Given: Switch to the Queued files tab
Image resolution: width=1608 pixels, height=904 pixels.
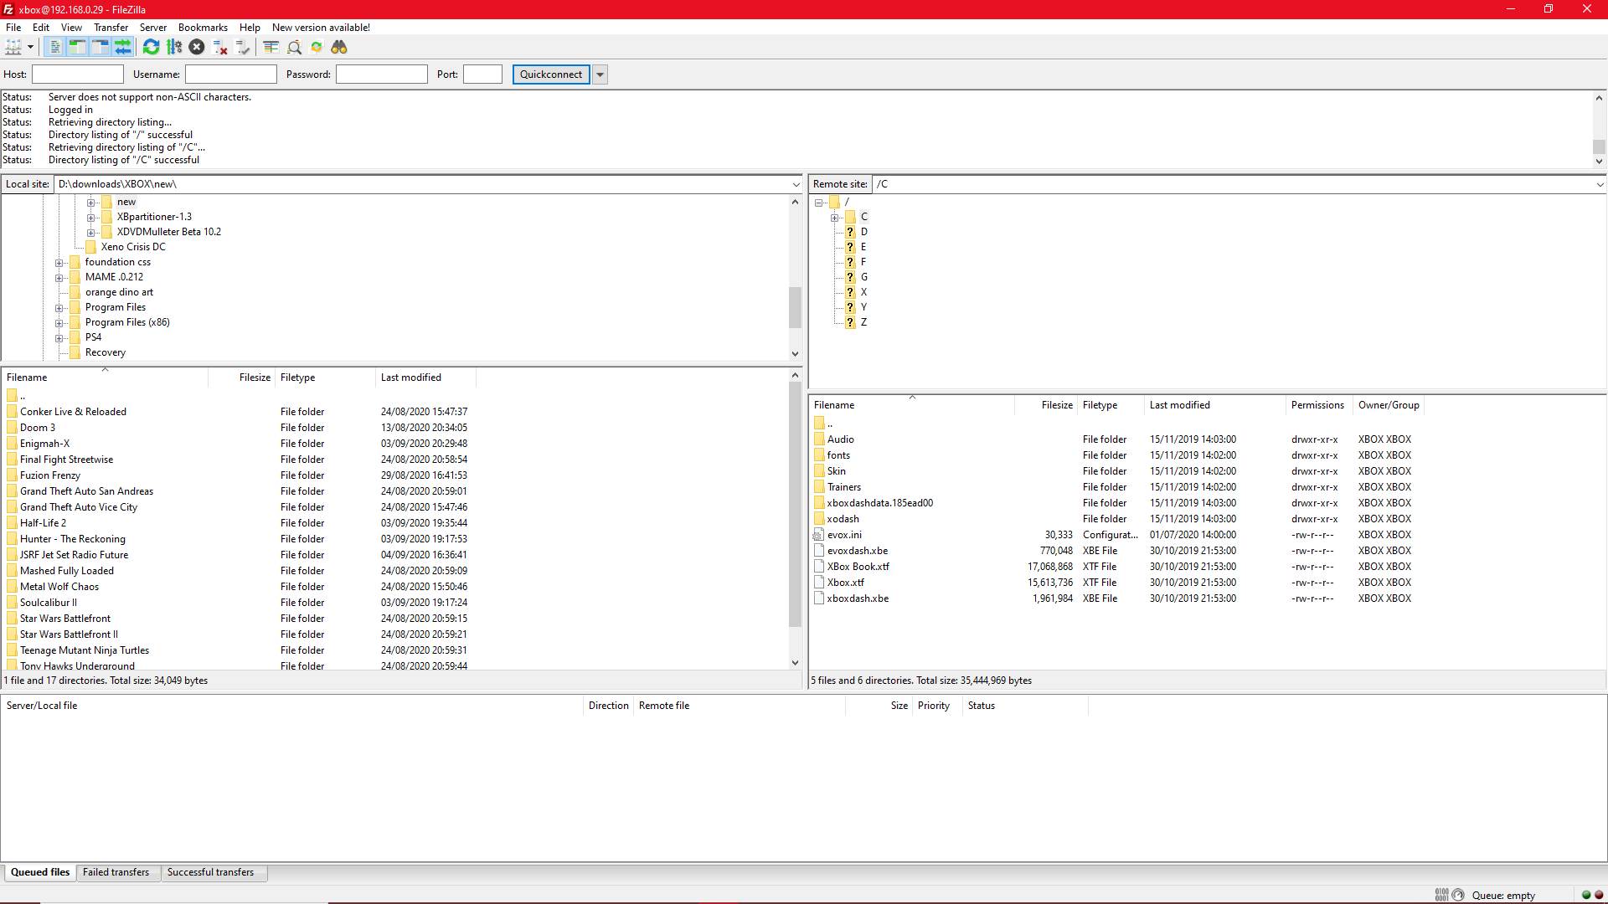Looking at the screenshot, I should pyautogui.click(x=40, y=872).
